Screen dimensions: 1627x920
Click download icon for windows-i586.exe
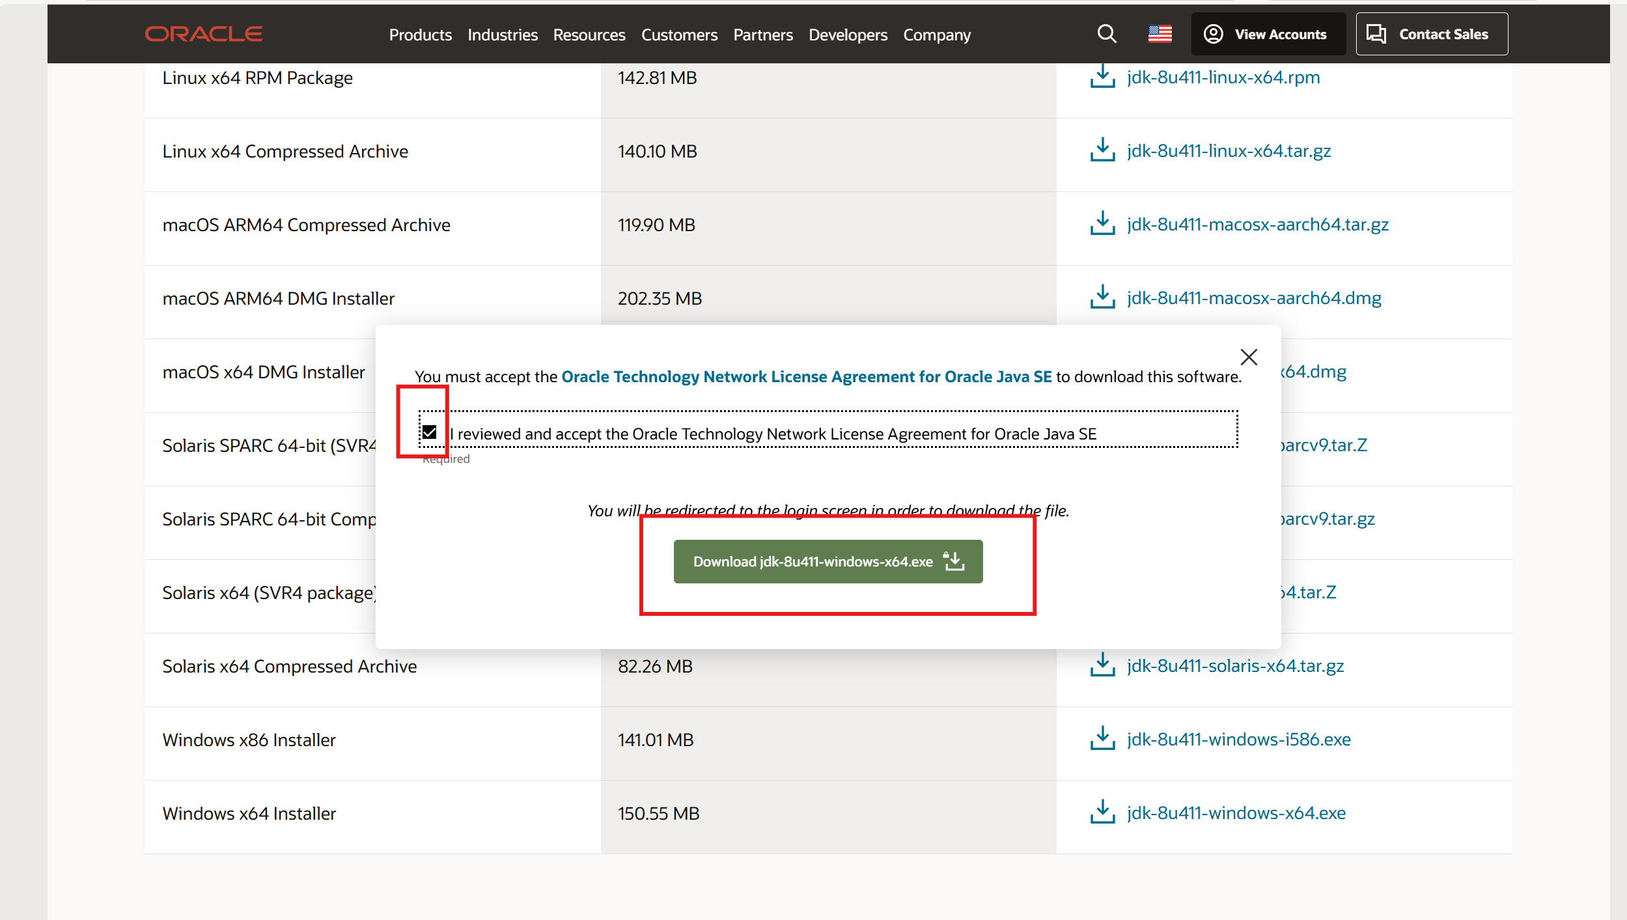(x=1102, y=739)
